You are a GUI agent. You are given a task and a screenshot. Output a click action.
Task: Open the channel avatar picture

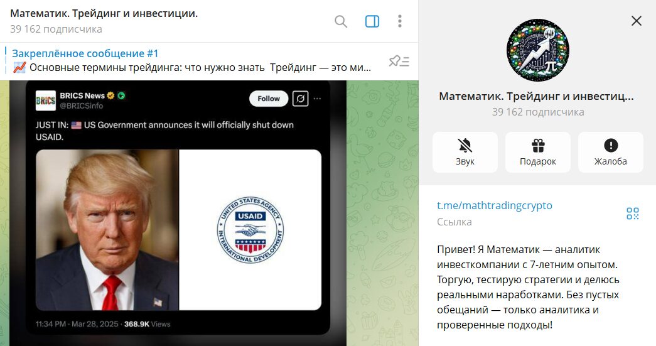(537, 50)
